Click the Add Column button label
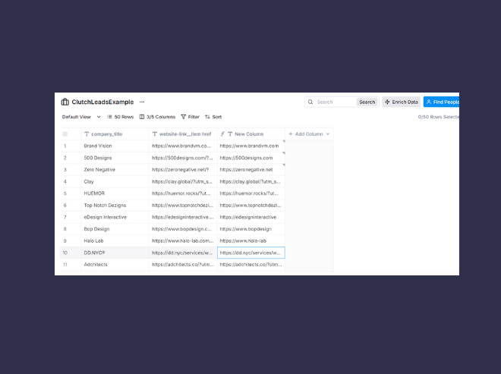The height and width of the screenshot is (374, 501). (x=309, y=134)
